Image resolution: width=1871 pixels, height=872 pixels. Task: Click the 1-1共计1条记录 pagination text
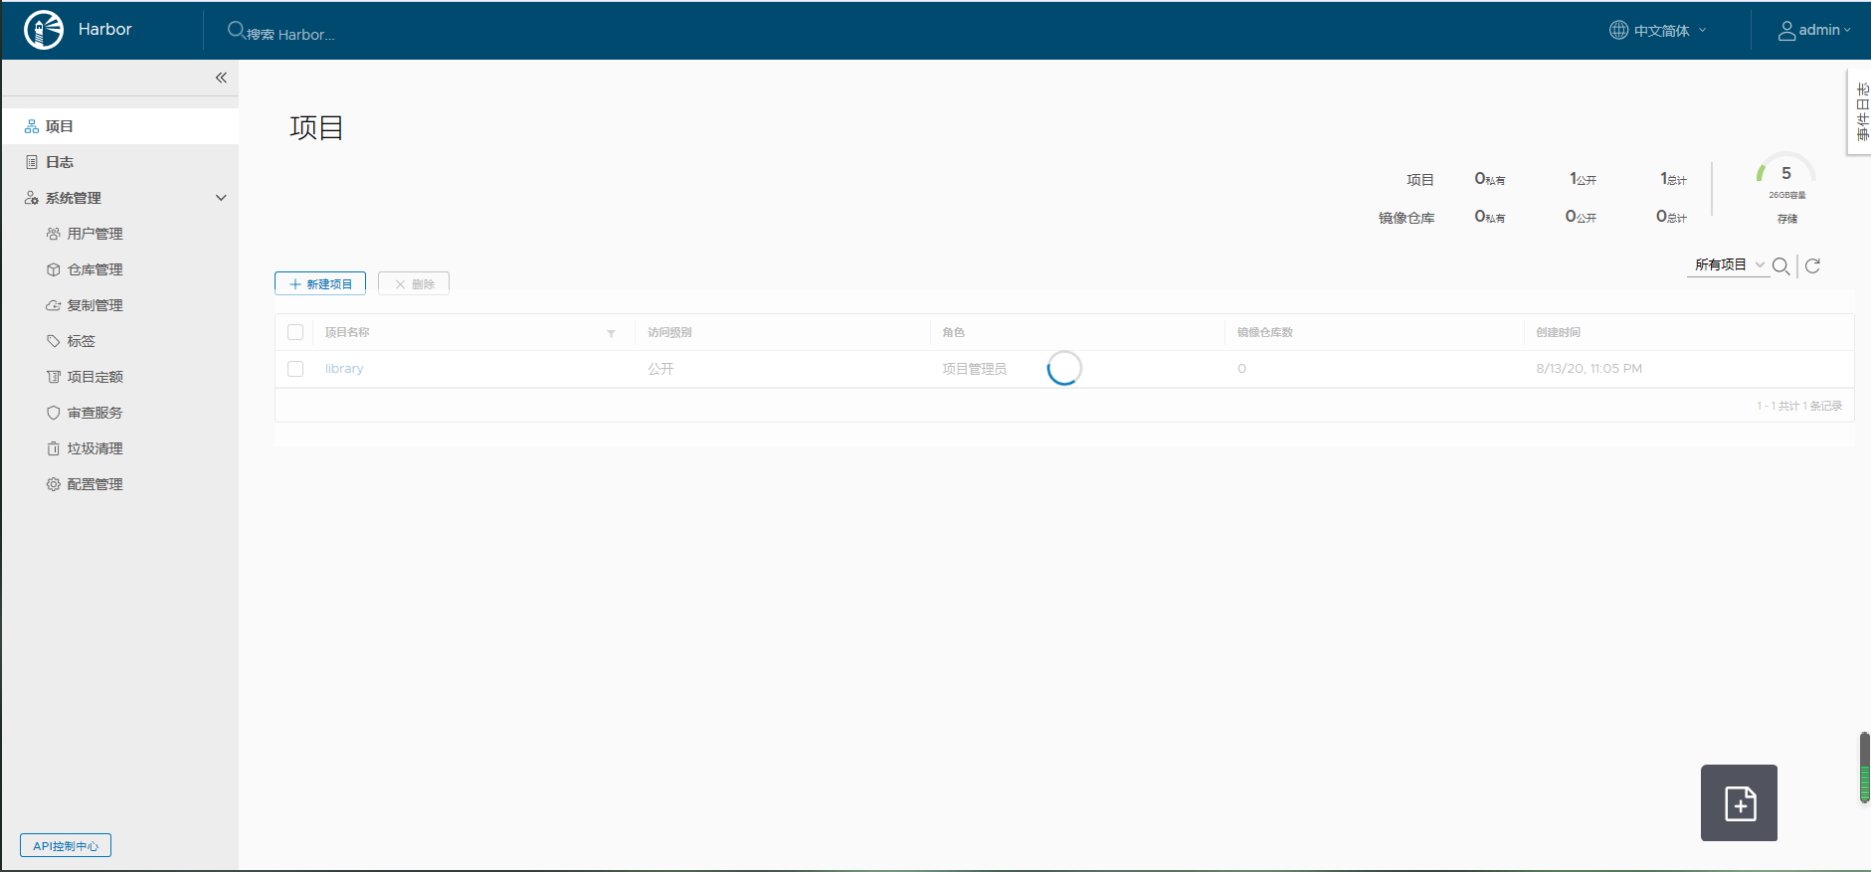click(1799, 406)
